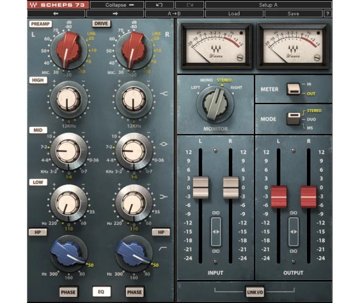The image size is (359, 303).
Task: Select IN meter label
Action: 309,84
